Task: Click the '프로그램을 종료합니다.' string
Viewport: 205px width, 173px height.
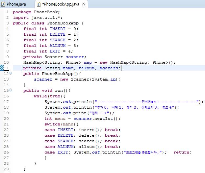Action: (142, 153)
